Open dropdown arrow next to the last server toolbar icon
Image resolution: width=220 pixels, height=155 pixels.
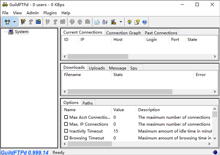point(121,22)
